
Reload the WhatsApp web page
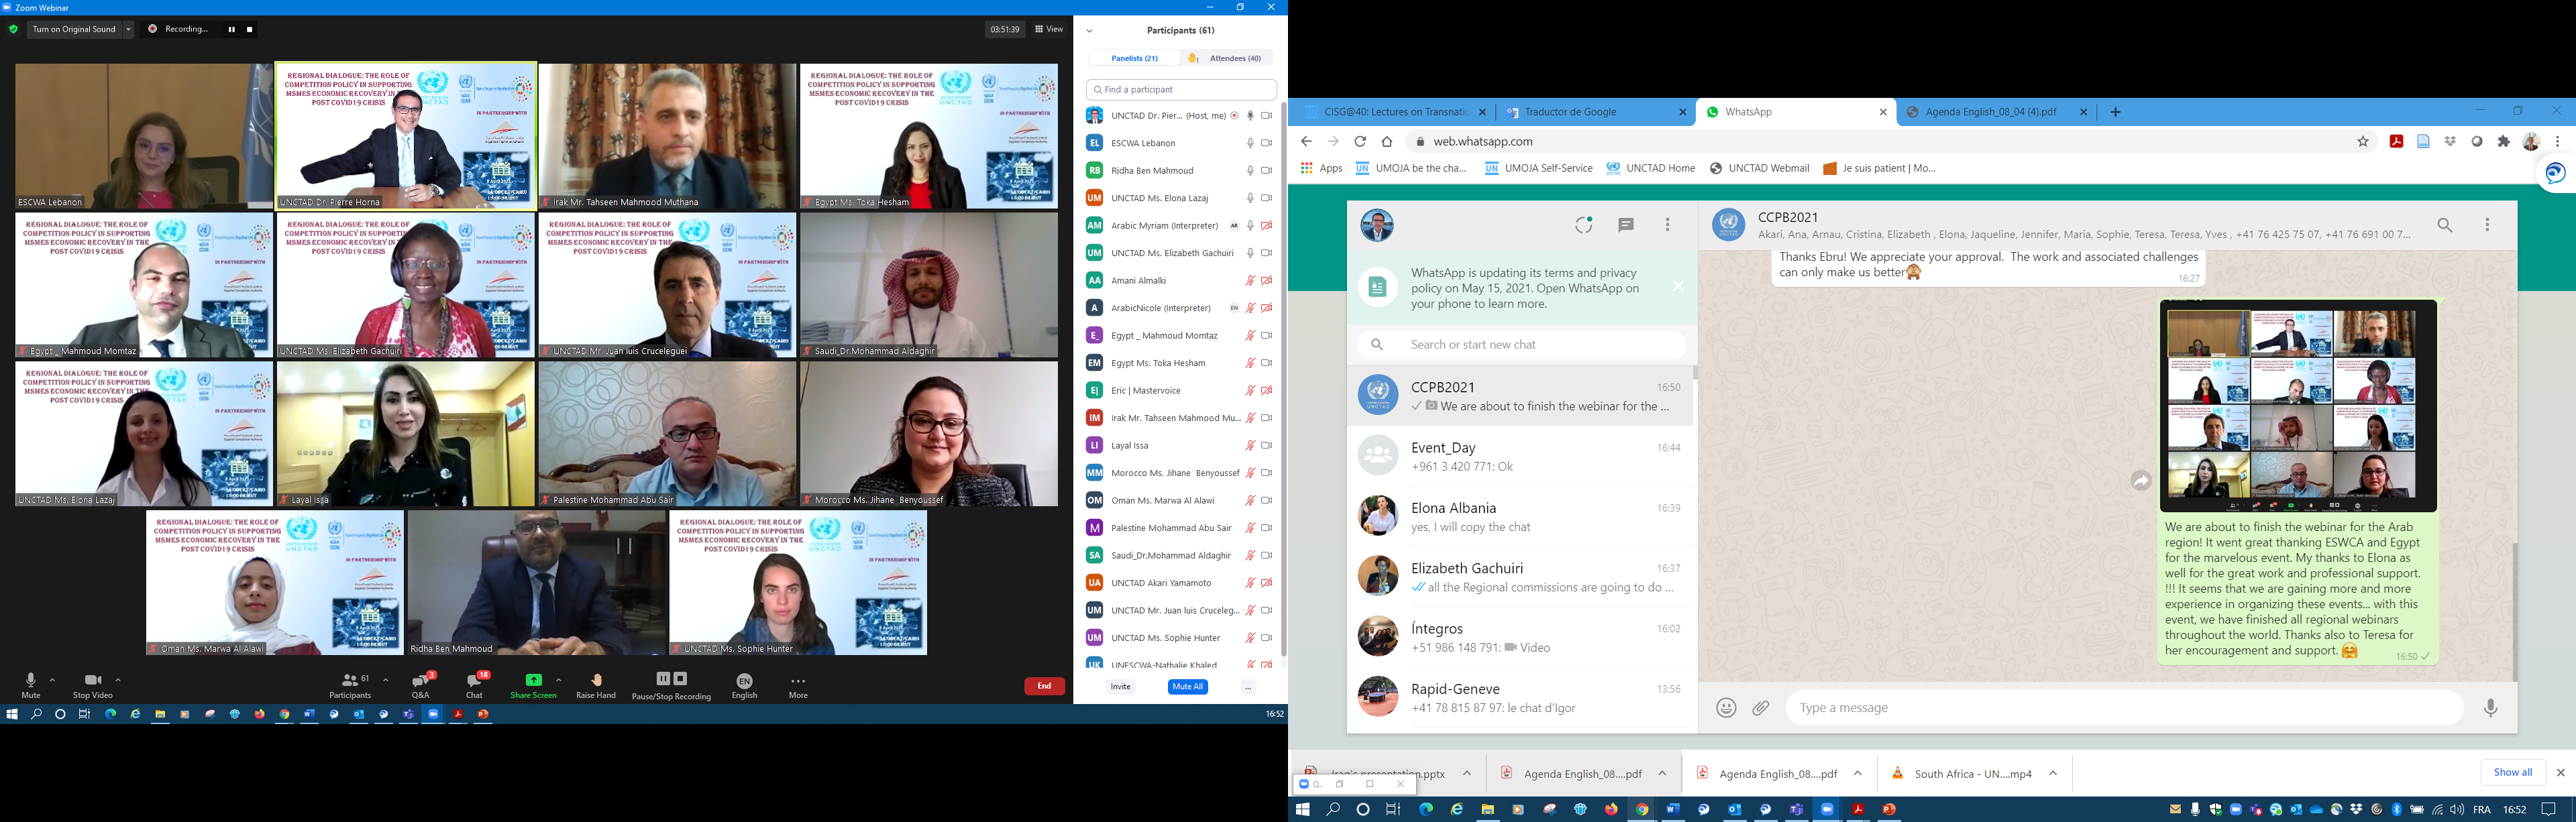tap(1360, 141)
